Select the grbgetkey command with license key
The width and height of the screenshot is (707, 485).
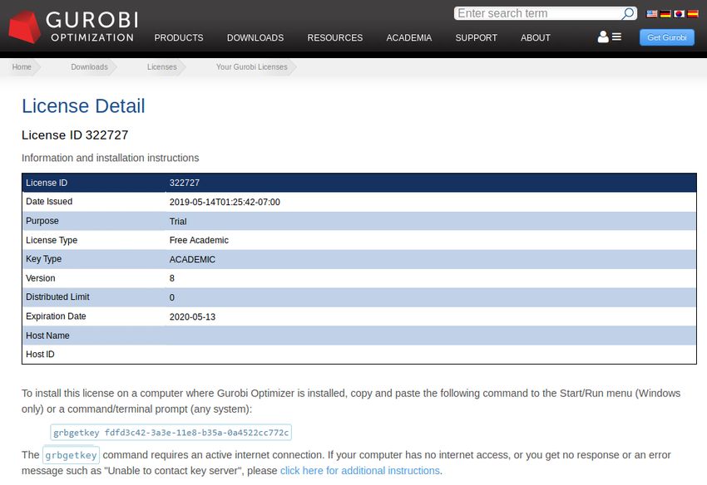pyautogui.click(x=171, y=433)
